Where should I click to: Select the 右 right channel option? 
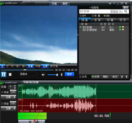click(12, 66)
